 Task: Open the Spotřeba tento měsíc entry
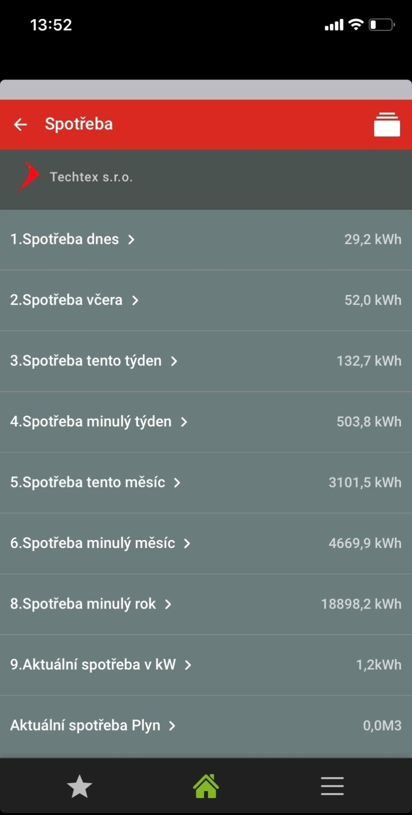pos(88,482)
